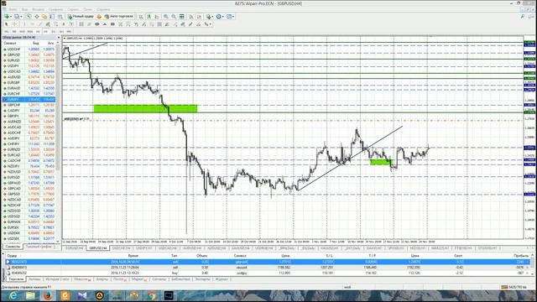The image size is (537, 302).
Task: Open the Periods clock icon
Action: tap(218, 17)
